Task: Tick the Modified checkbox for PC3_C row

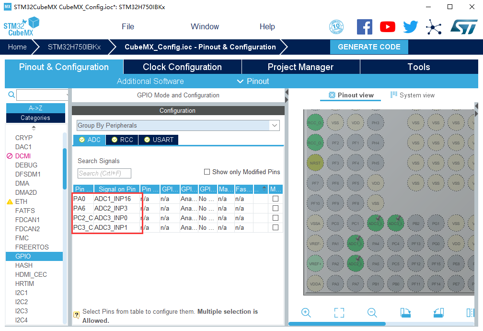Action: coord(276,227)
